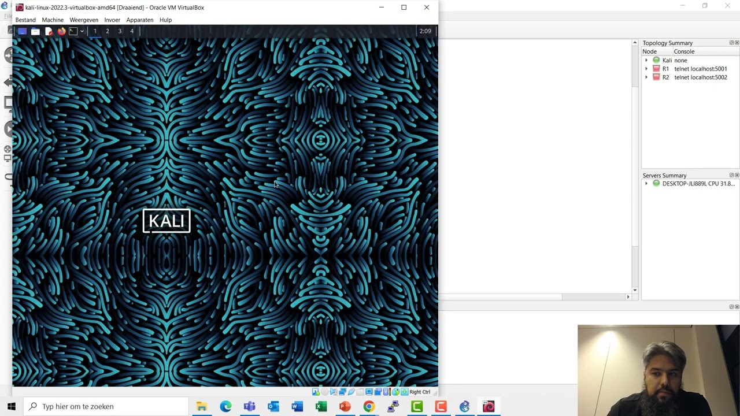Expand the R1 node in the Topology Summary
The width and height of the screenshot is (740, 416).
(x=646, y=69)
